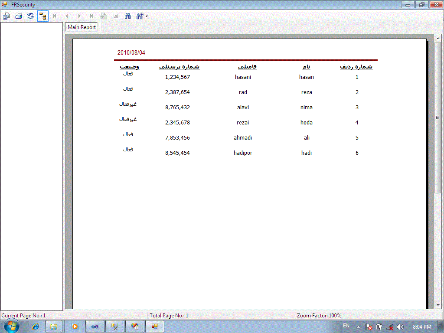Click the volume speaker tray icon
444x333 pixels.
point(400,327)
